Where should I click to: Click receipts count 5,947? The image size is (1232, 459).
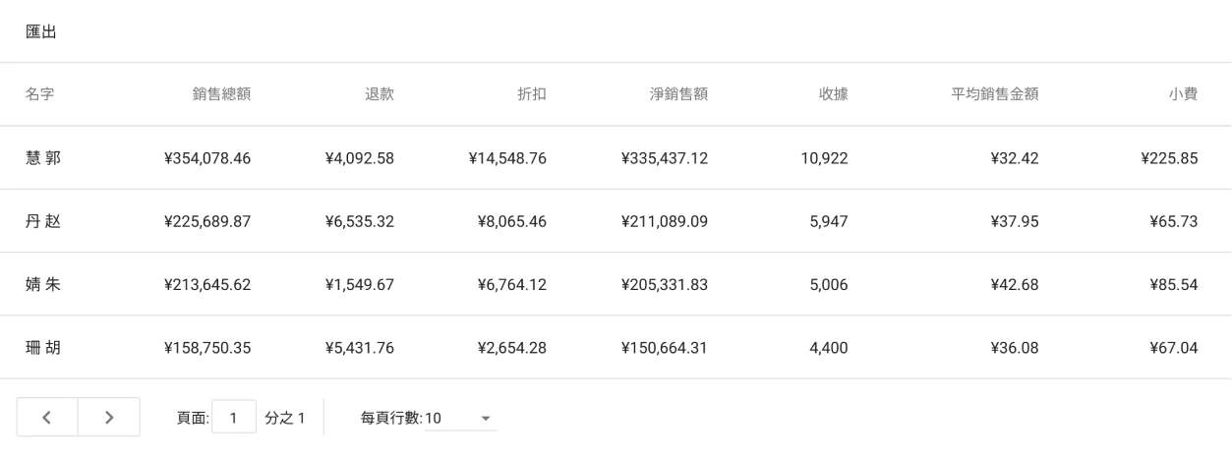[x=829, y=221]
